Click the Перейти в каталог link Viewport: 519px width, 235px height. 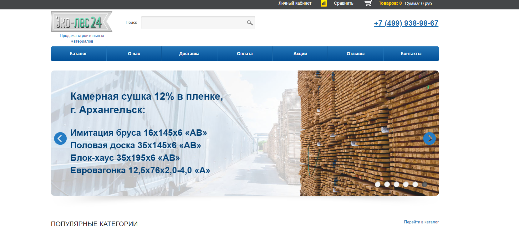click(421, 222)
